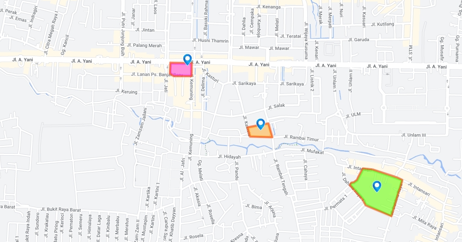
Task: Click the Jl. Keruing street label
Action: [126, 92]
